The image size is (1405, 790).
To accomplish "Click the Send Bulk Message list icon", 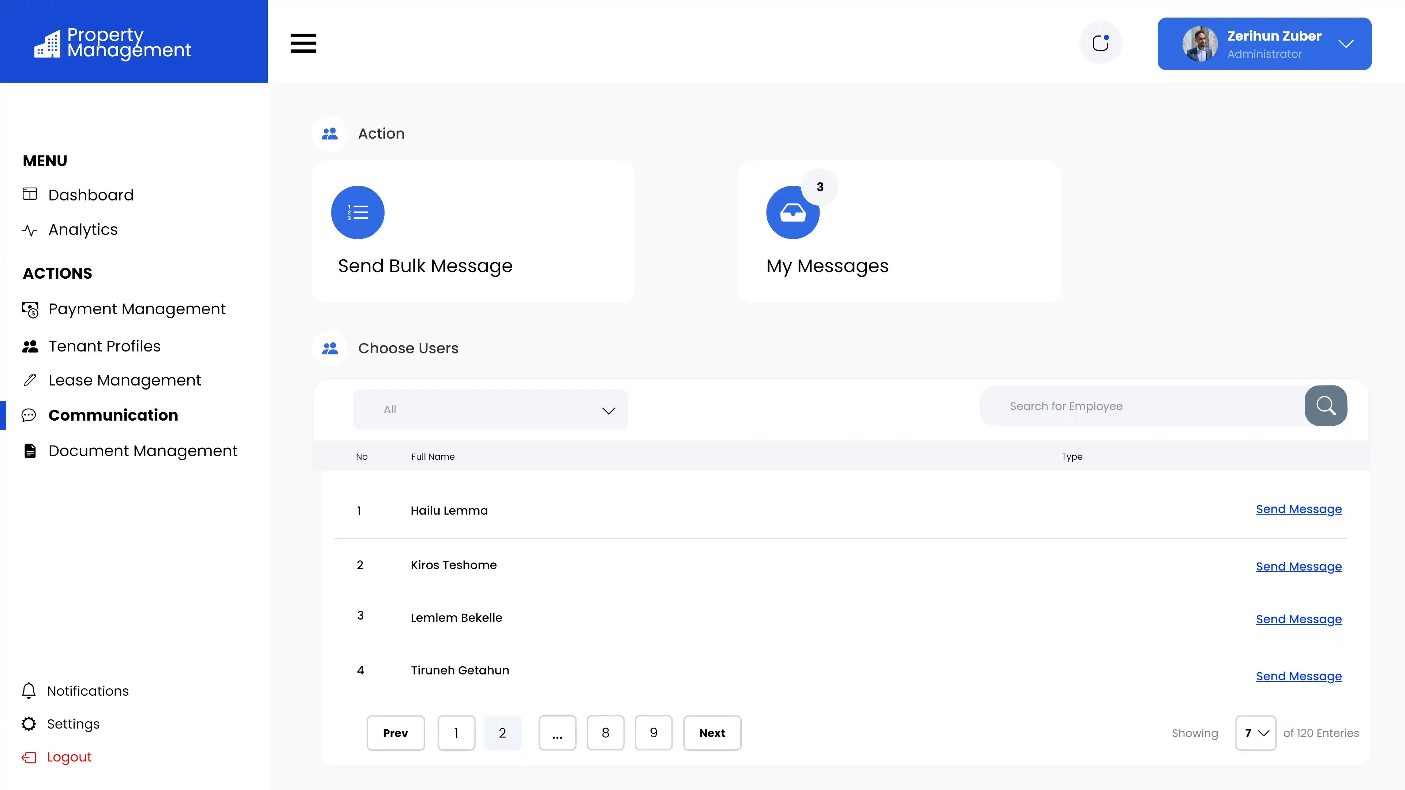I will pyautogui.click(x=358, y=212).
